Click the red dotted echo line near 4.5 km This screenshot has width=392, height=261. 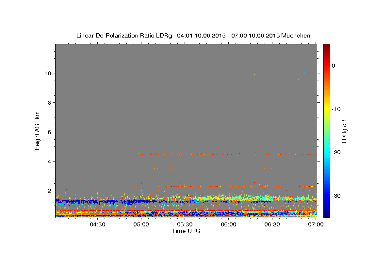(x=225, y=154)
